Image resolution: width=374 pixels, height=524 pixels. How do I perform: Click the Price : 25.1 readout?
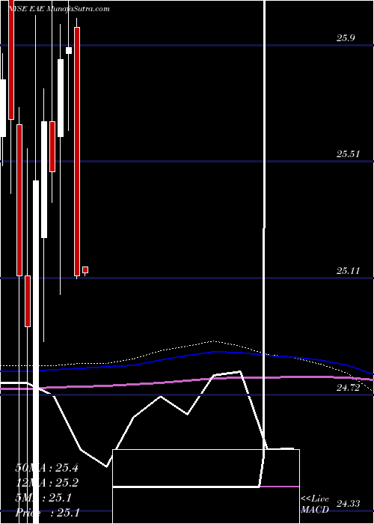(x=47, y=512)
